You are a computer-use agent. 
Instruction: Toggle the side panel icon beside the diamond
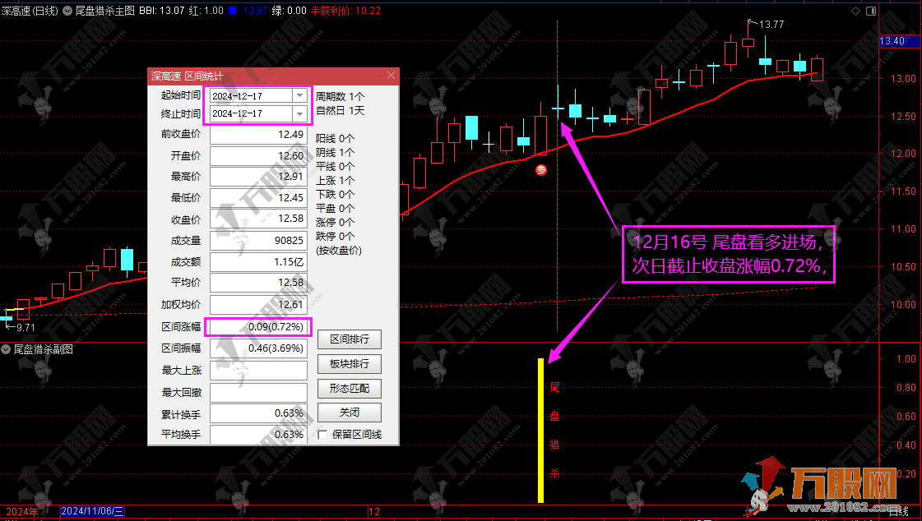871,12
